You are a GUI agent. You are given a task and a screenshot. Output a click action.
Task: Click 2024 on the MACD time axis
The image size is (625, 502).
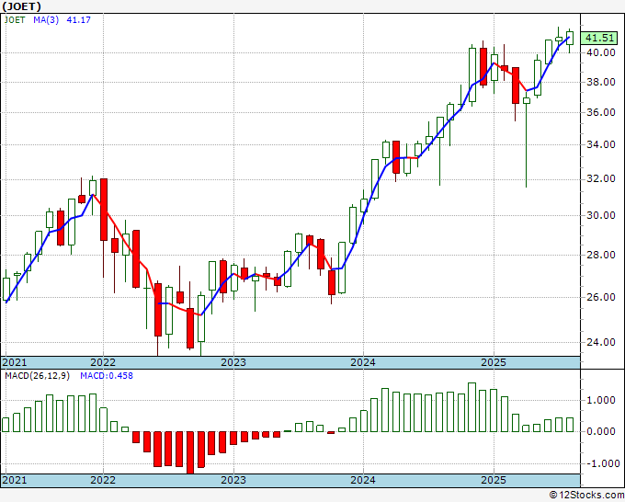coord(363,480)
